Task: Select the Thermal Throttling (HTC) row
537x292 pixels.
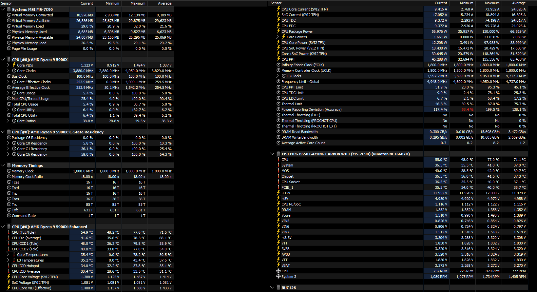Action: tap(398, 115)
